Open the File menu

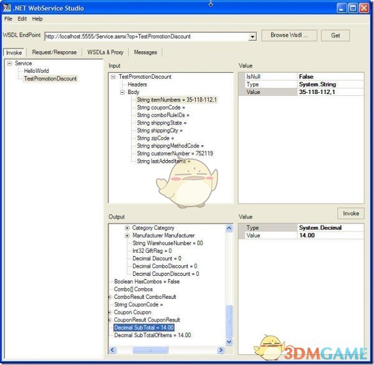point(8,19)
